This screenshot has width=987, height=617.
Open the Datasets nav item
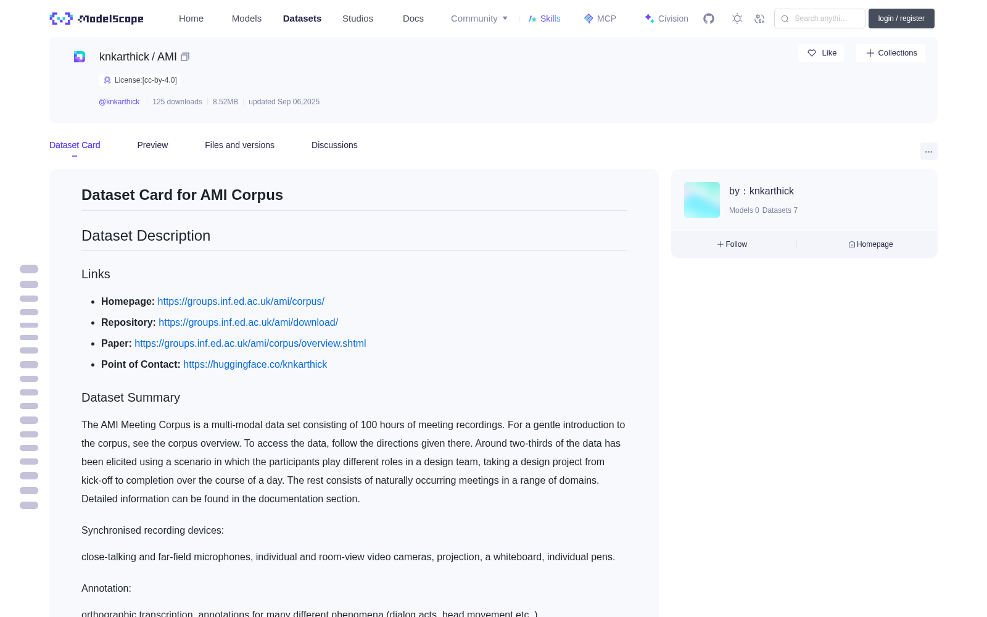(302, 19)
